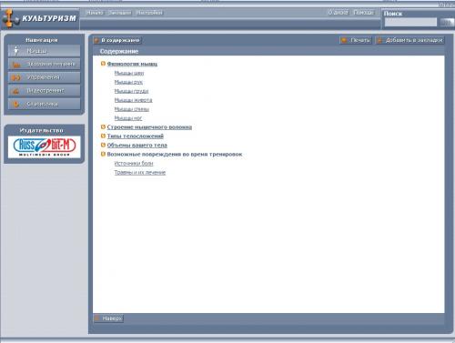Open the О диске menu item
The image size is (455, 343).
click(x=338, y=13)
